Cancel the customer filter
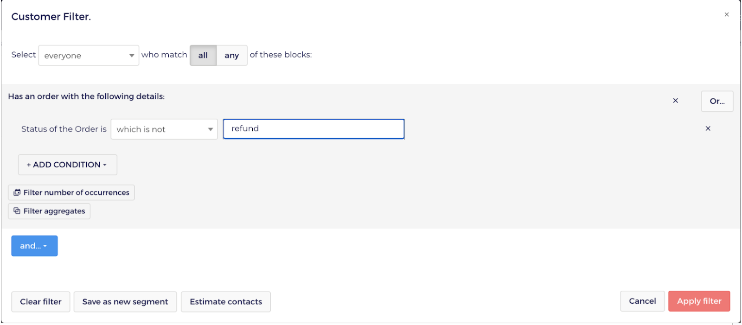 [x=642, y=301]
